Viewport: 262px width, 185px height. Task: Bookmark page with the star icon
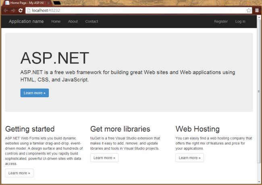[x=249, y=10]
